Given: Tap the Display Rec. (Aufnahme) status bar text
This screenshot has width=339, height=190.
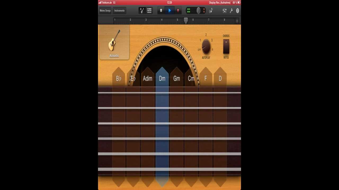Looking at the screenshot, I should [220, 2].
